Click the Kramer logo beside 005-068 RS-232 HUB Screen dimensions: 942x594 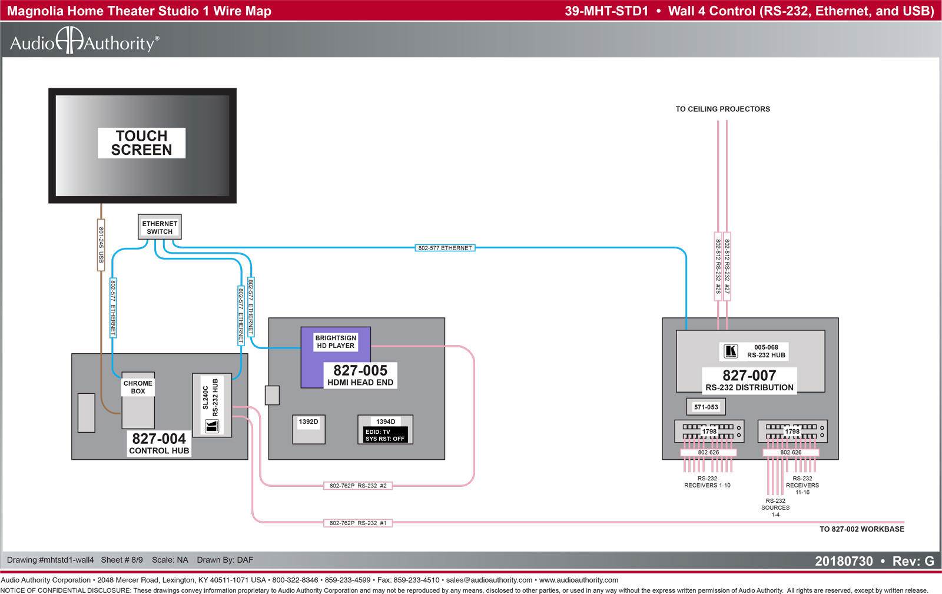pyautogui.click(x=731, y=351)
